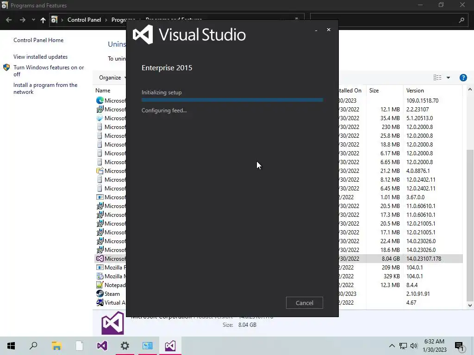Click version 14.0.23107.178 cell
474x355 pixels.
tap(424, 259)
